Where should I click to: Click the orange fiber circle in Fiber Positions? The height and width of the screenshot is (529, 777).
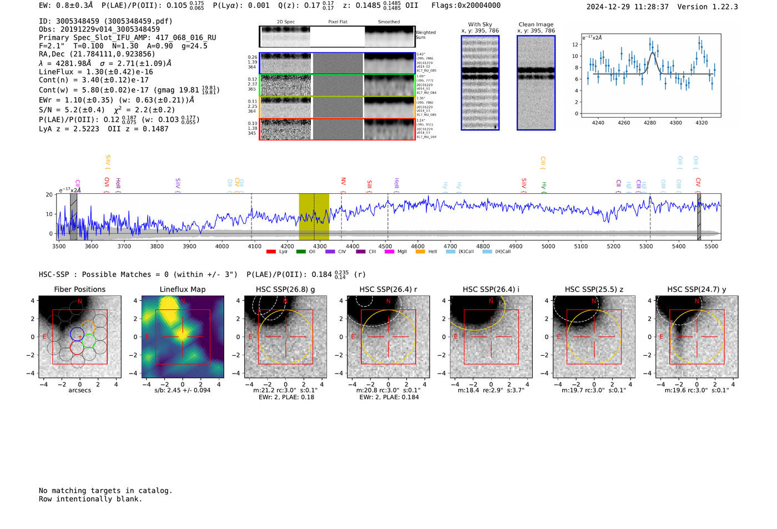[88, 328]
